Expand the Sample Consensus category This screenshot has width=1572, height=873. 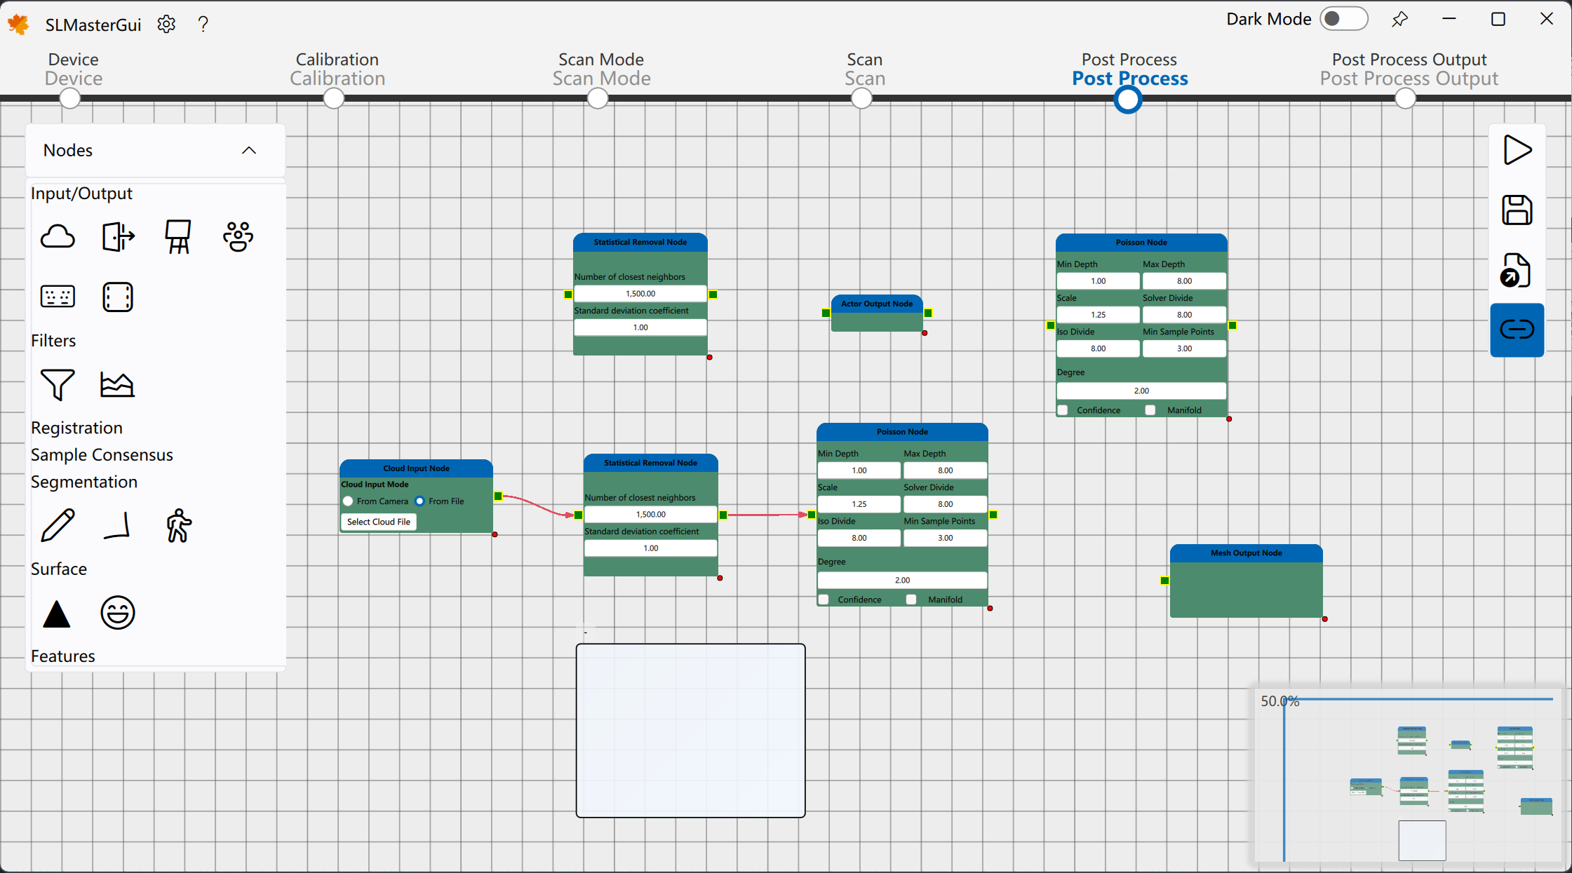tap(102, 455)
